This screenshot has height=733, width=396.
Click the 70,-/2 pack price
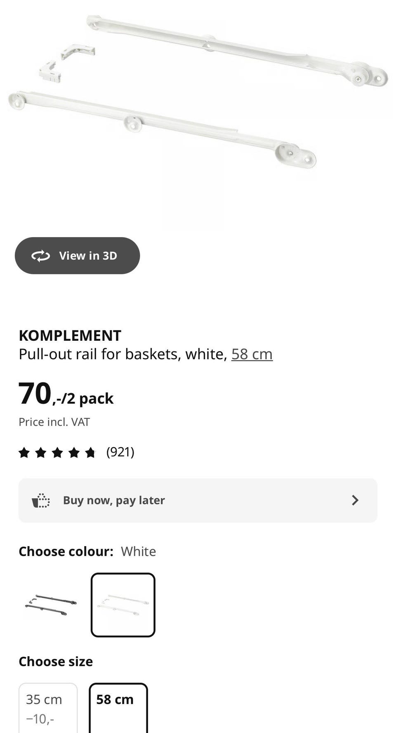click(66, 394)
